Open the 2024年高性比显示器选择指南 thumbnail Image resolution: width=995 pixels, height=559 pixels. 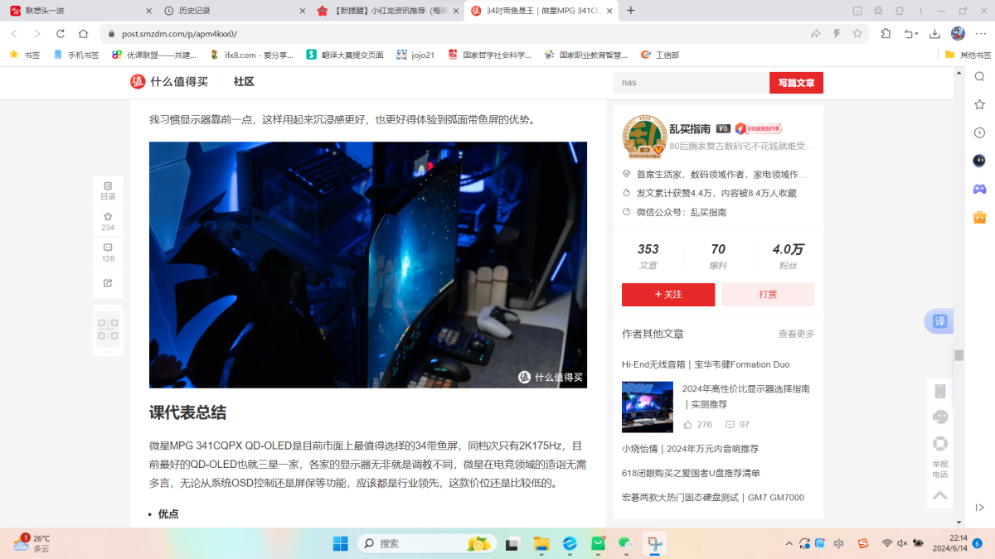pyautogui.click(x=648, y=407)
